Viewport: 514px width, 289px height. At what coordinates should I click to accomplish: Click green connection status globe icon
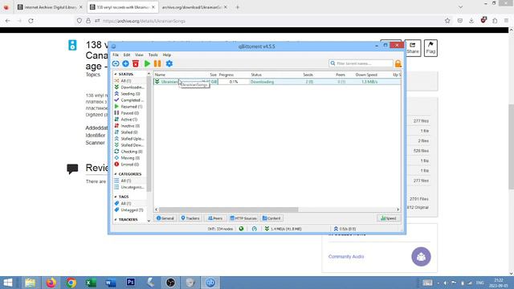(x=241, y=229)
